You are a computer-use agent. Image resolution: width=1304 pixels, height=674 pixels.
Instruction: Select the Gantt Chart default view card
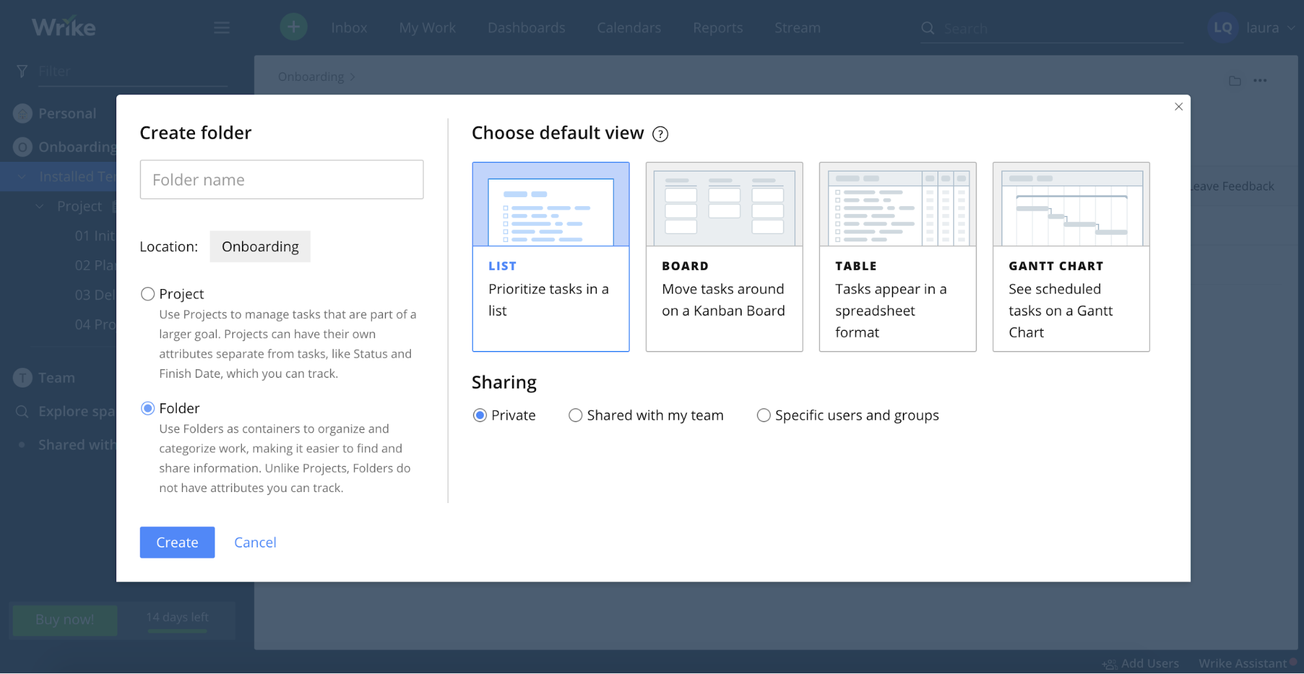(1071, 256)
